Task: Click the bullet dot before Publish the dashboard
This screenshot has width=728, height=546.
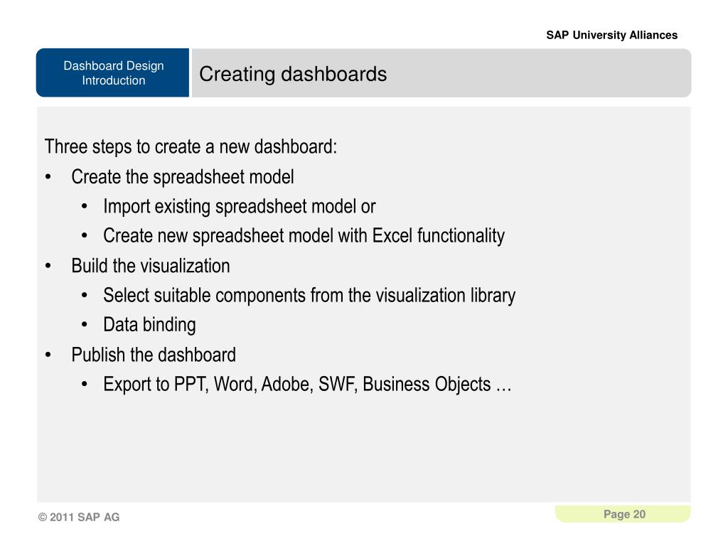Action: tap(48, 355)
